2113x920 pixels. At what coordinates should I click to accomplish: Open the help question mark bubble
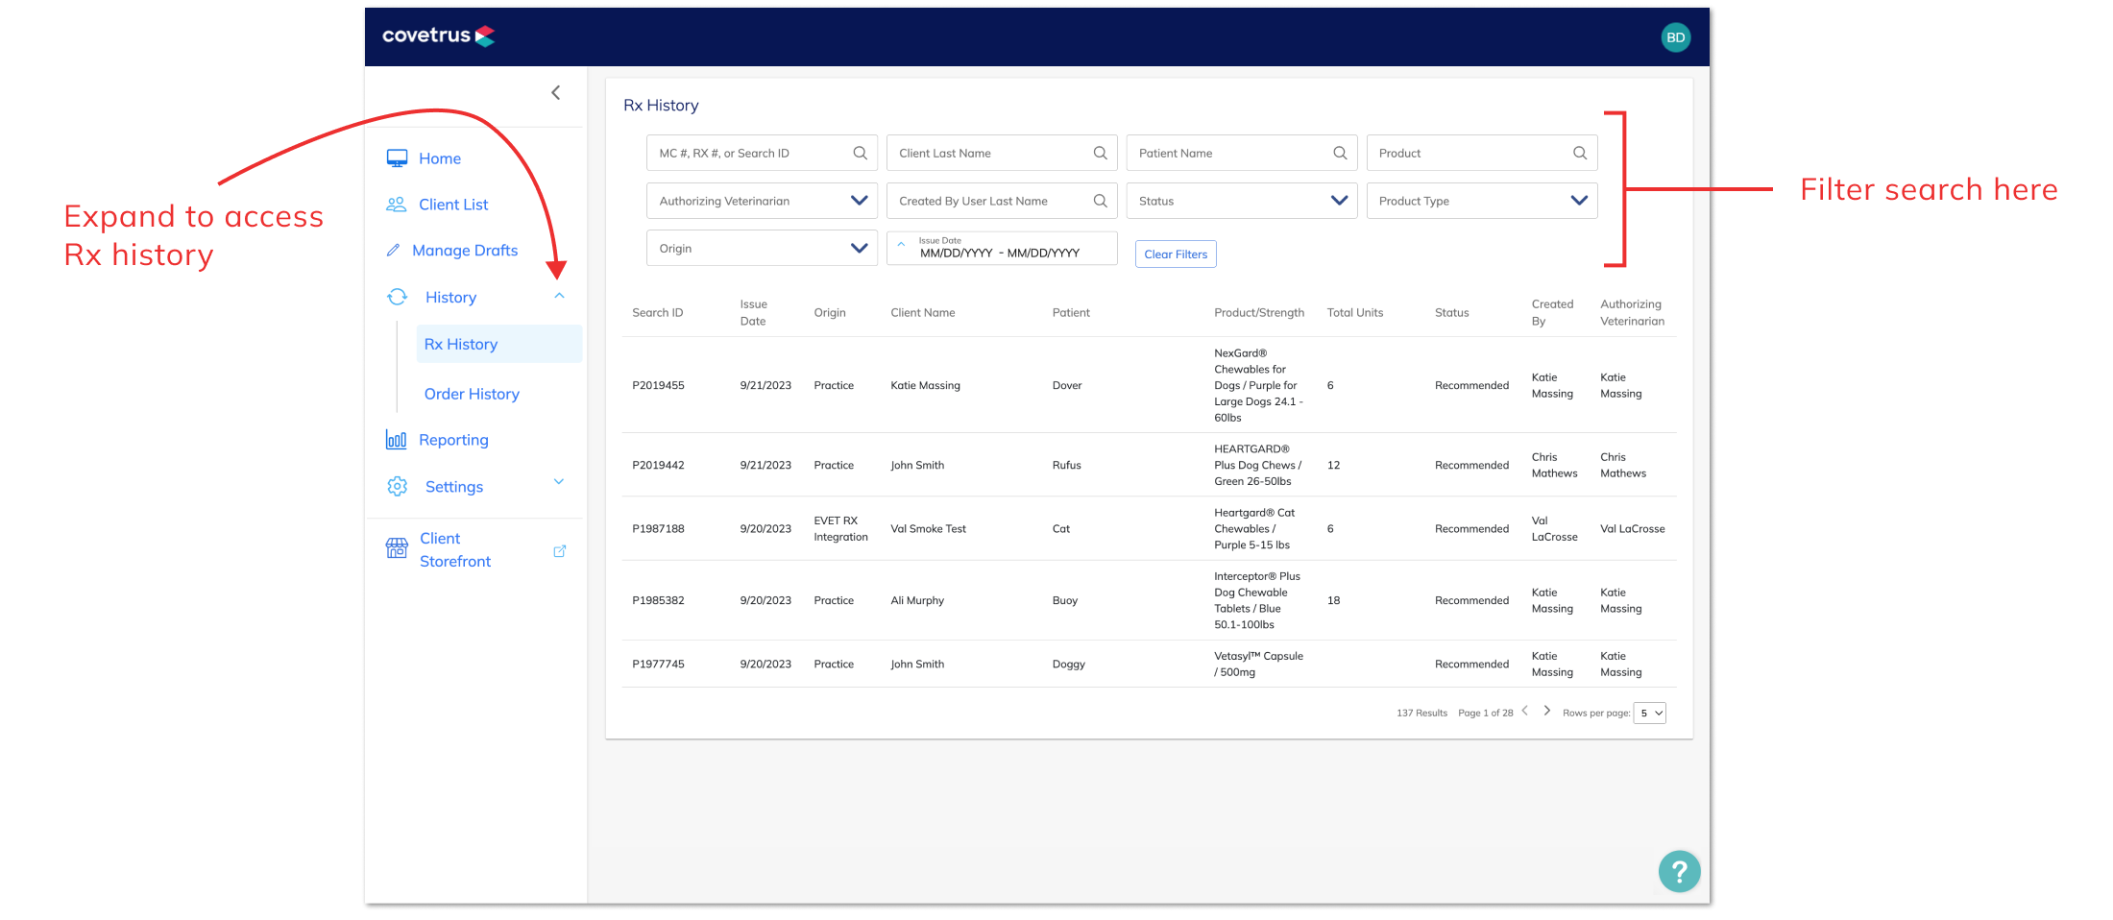point(1678,871)
